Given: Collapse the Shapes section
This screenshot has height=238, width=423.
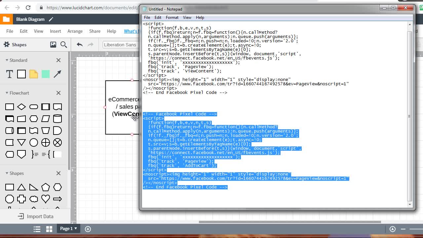Looking at the screenshot, I should coord(7,173).
